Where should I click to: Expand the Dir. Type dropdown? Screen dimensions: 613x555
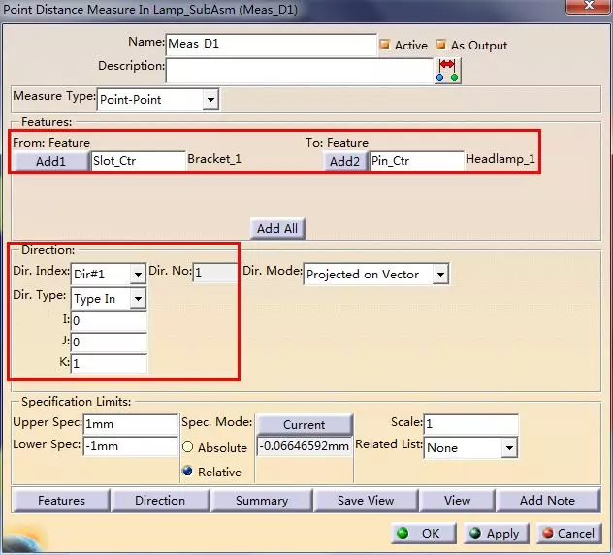(x=137, y=299)
